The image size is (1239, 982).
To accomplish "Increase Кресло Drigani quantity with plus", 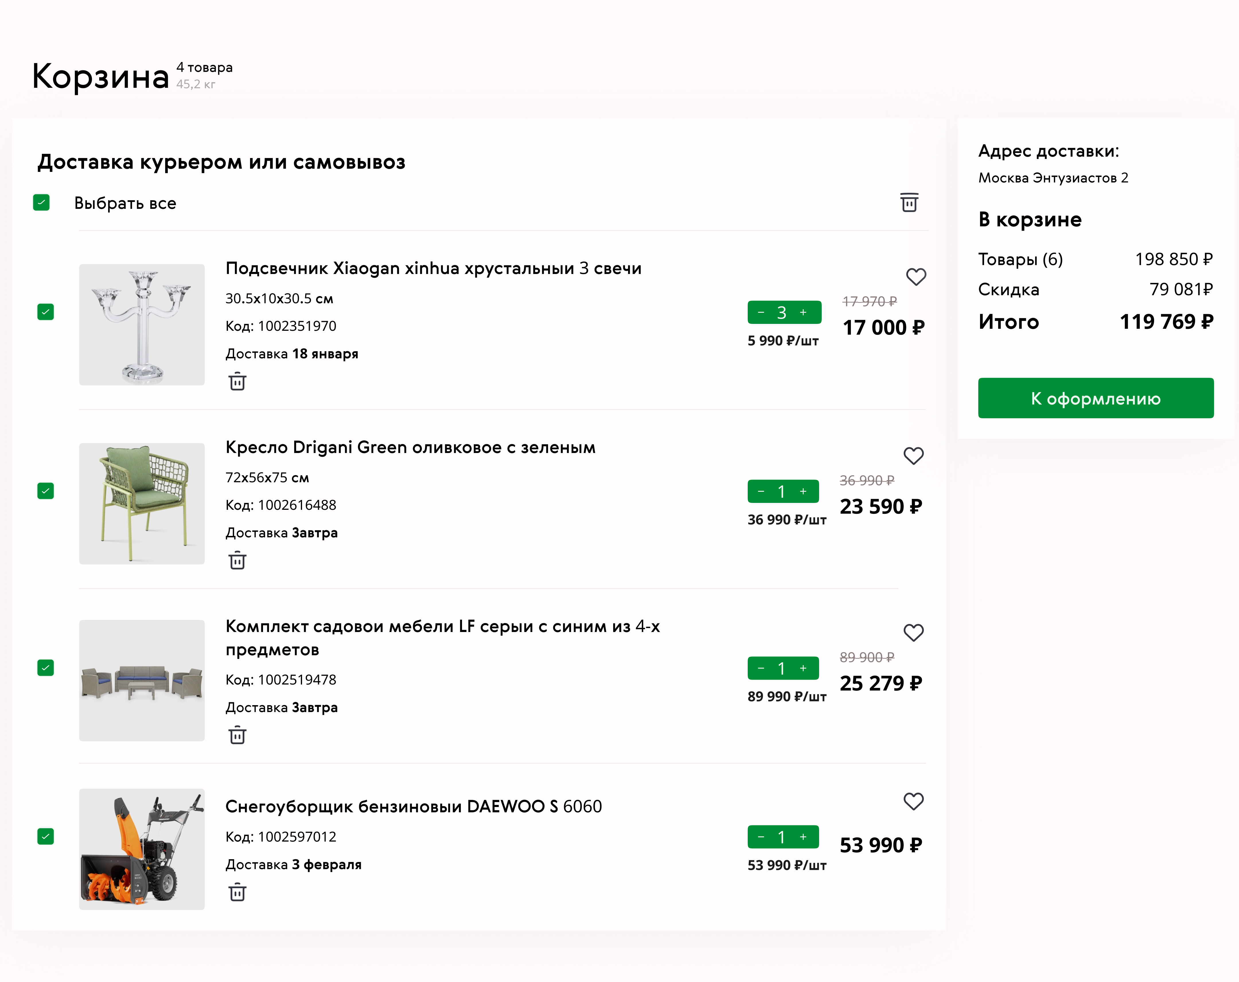I will click(803, 491).
